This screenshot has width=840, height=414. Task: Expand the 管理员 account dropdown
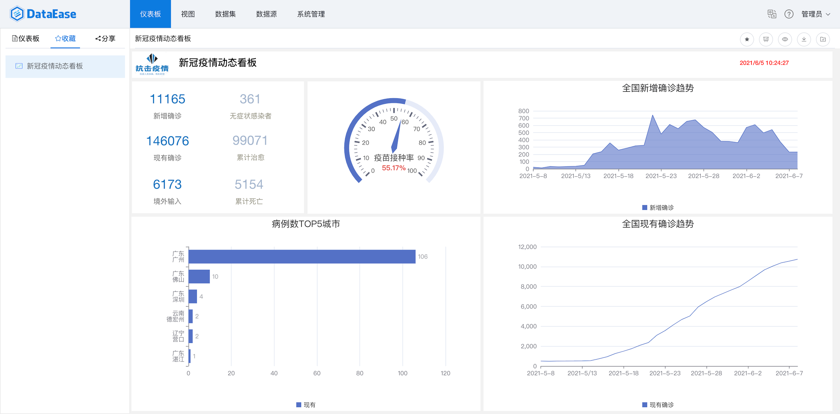point(816,14)
